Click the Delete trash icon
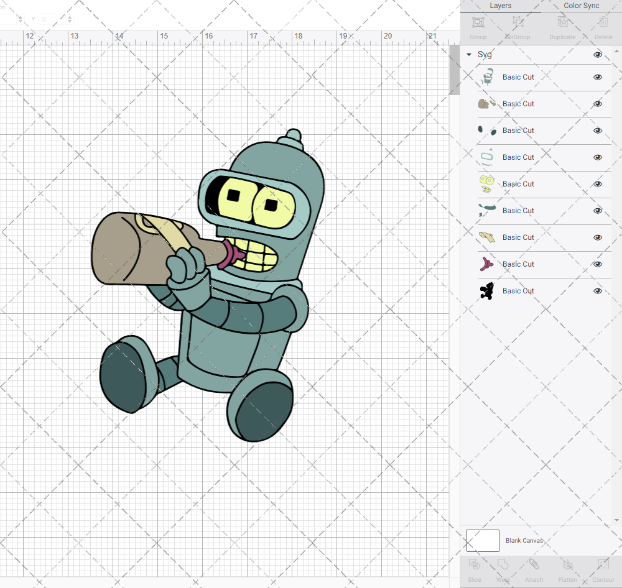Image resolution: width=622 pixels, height=588 pixels. [x=603, y=22]
